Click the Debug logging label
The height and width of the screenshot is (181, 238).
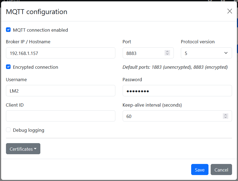[28, 130]
